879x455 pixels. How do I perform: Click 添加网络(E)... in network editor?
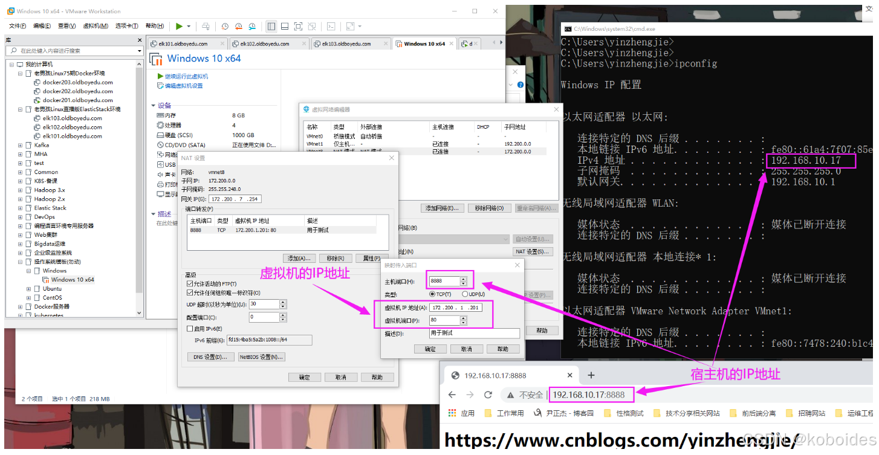442,208
